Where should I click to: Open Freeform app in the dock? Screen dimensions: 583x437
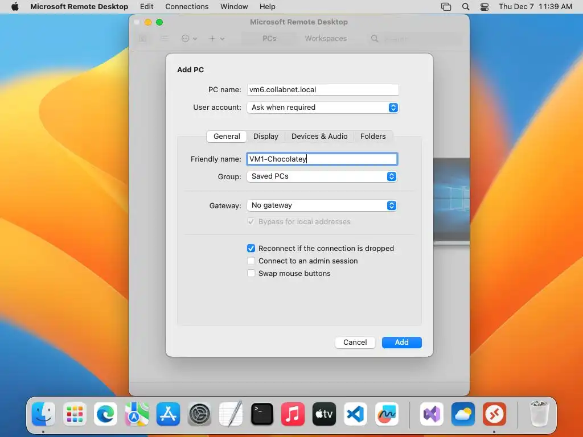click(387, 414)
